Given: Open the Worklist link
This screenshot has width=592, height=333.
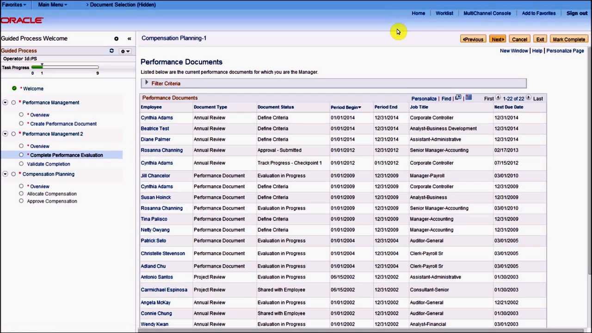Looking at the screenshot, I should 444,13.
